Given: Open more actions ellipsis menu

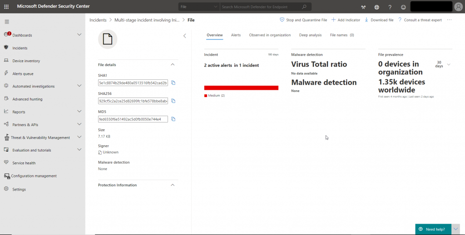Looking at the screenshot, I should [449, 20].
